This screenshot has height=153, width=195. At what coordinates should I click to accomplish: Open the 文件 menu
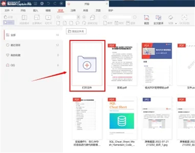[9, 11]
